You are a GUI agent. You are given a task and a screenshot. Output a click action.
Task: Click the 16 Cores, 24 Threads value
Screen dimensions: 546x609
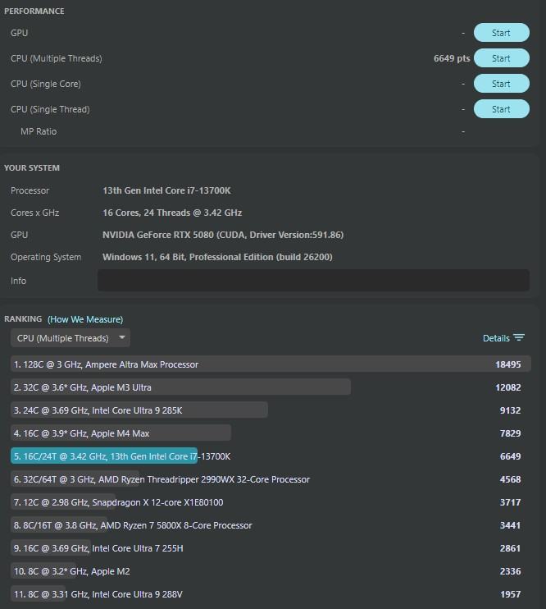(172, 213)
